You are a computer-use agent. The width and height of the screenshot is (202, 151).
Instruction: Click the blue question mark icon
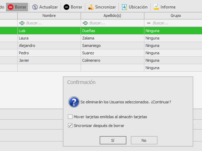point(74,102)
